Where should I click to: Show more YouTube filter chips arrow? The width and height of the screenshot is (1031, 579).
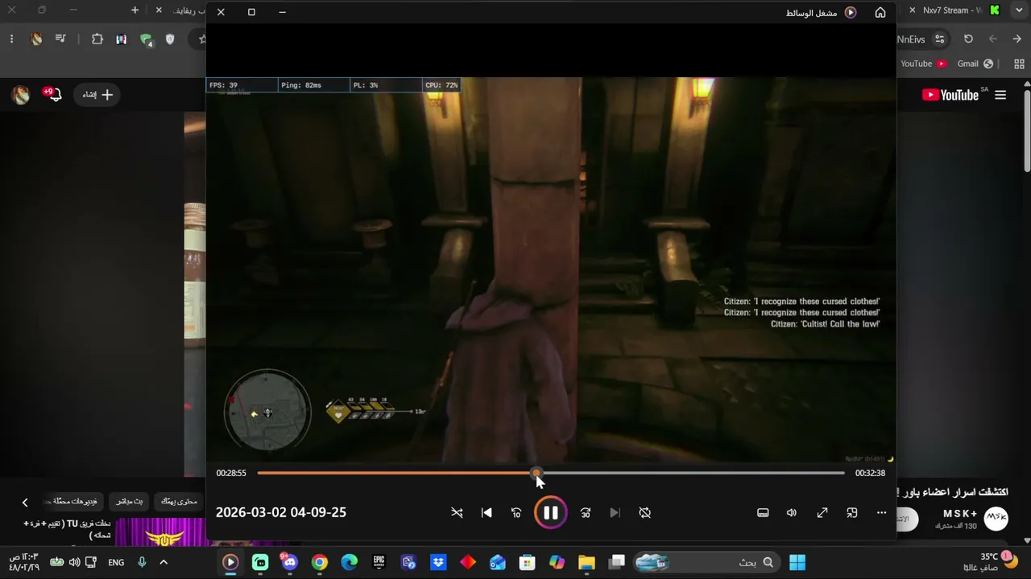coord(25,502)
